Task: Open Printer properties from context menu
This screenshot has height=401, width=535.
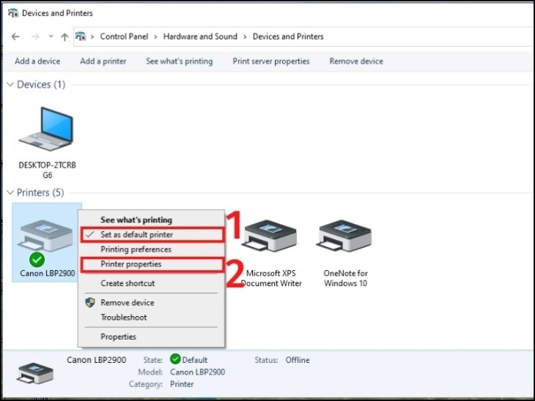Action: [x=130, y=264]
